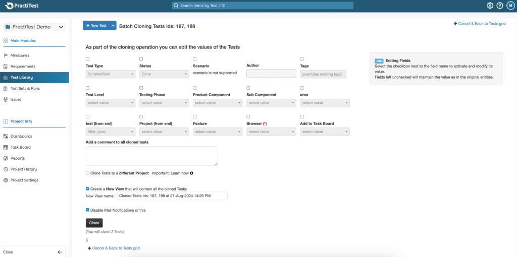Click bottom Cancel & Back to Tests grid link
This screenshot has height=257, width=517.
pos(114,248)
